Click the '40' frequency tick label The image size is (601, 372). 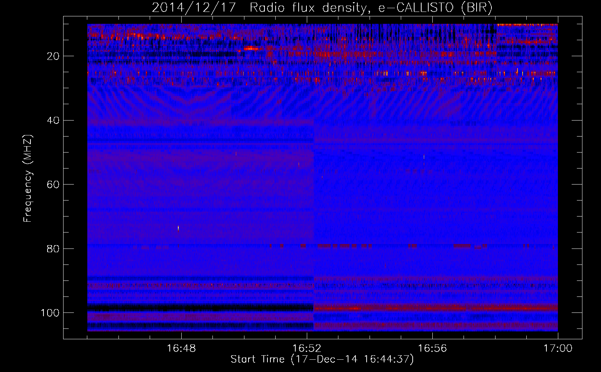click(x=53, y=121)
